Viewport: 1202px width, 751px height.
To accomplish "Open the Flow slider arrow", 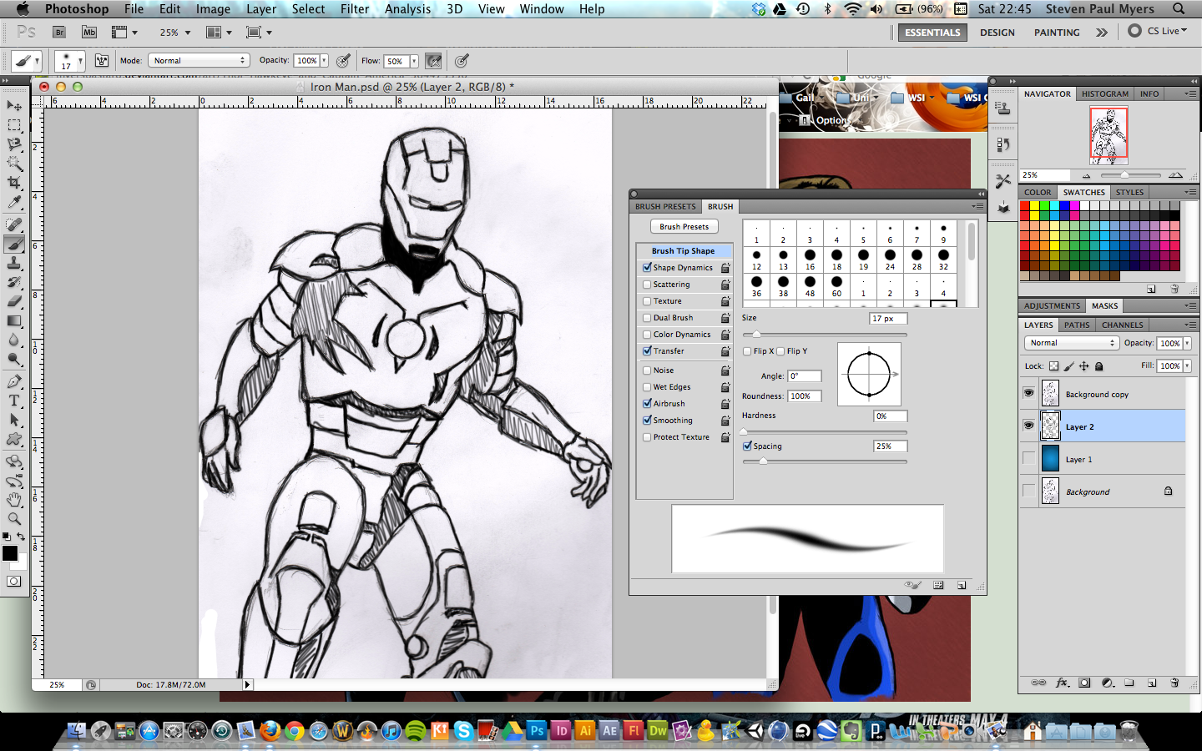I will [414, 61].
